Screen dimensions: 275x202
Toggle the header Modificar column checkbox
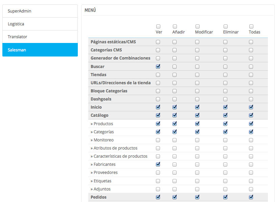[x=198, y=26]
